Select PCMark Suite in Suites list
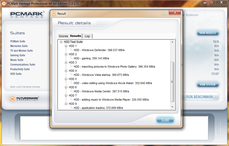 [x=18, y=41]
